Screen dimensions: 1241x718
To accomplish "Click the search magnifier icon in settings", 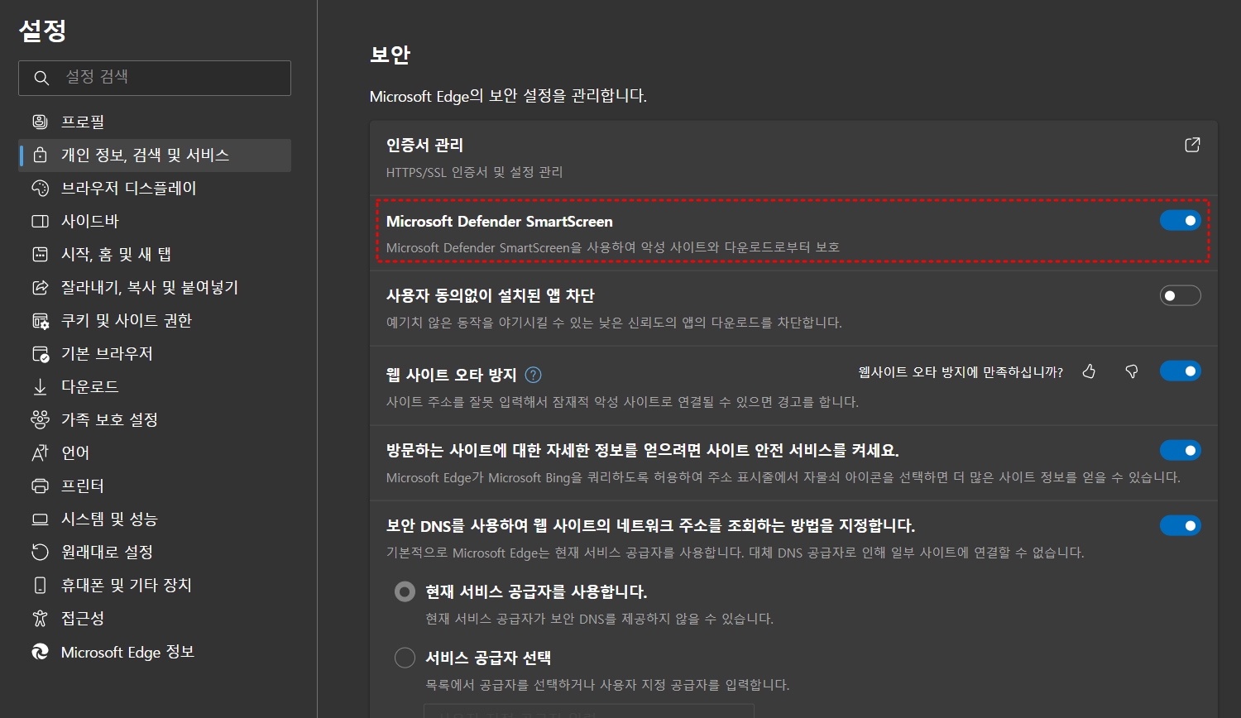I will pyautogui.click(x=41, y=78).
